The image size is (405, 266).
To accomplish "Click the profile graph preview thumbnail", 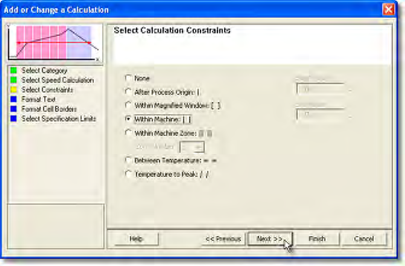I will pos(55,43).
